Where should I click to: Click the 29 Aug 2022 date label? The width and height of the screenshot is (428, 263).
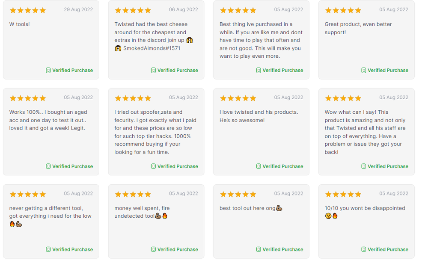[78, 9]
